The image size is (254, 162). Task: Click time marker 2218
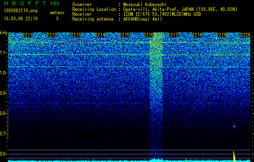(x=197, y=35)
